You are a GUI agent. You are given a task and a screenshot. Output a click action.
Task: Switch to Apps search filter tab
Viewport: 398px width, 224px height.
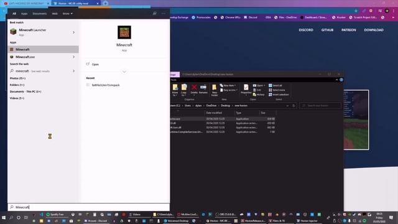(24, 14)
